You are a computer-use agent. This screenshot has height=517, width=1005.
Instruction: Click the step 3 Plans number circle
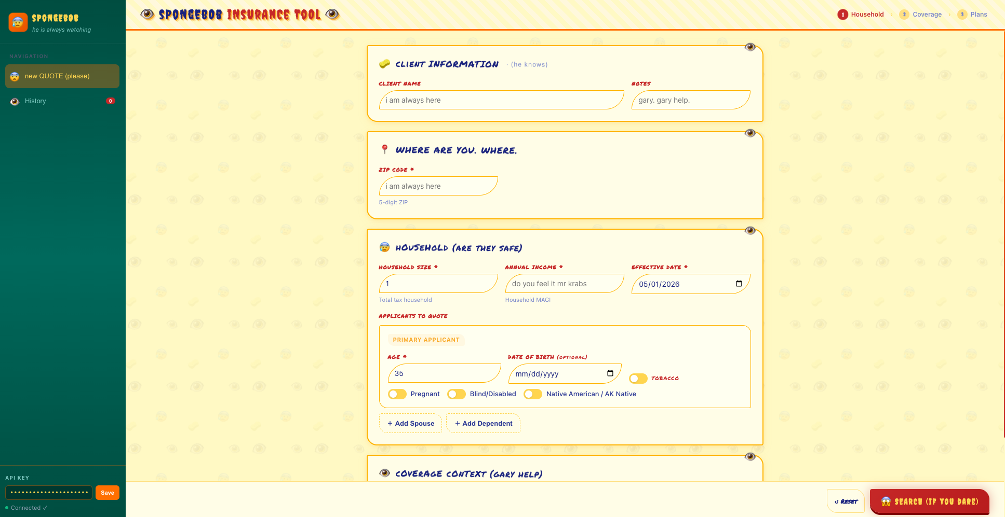point(962,15)
